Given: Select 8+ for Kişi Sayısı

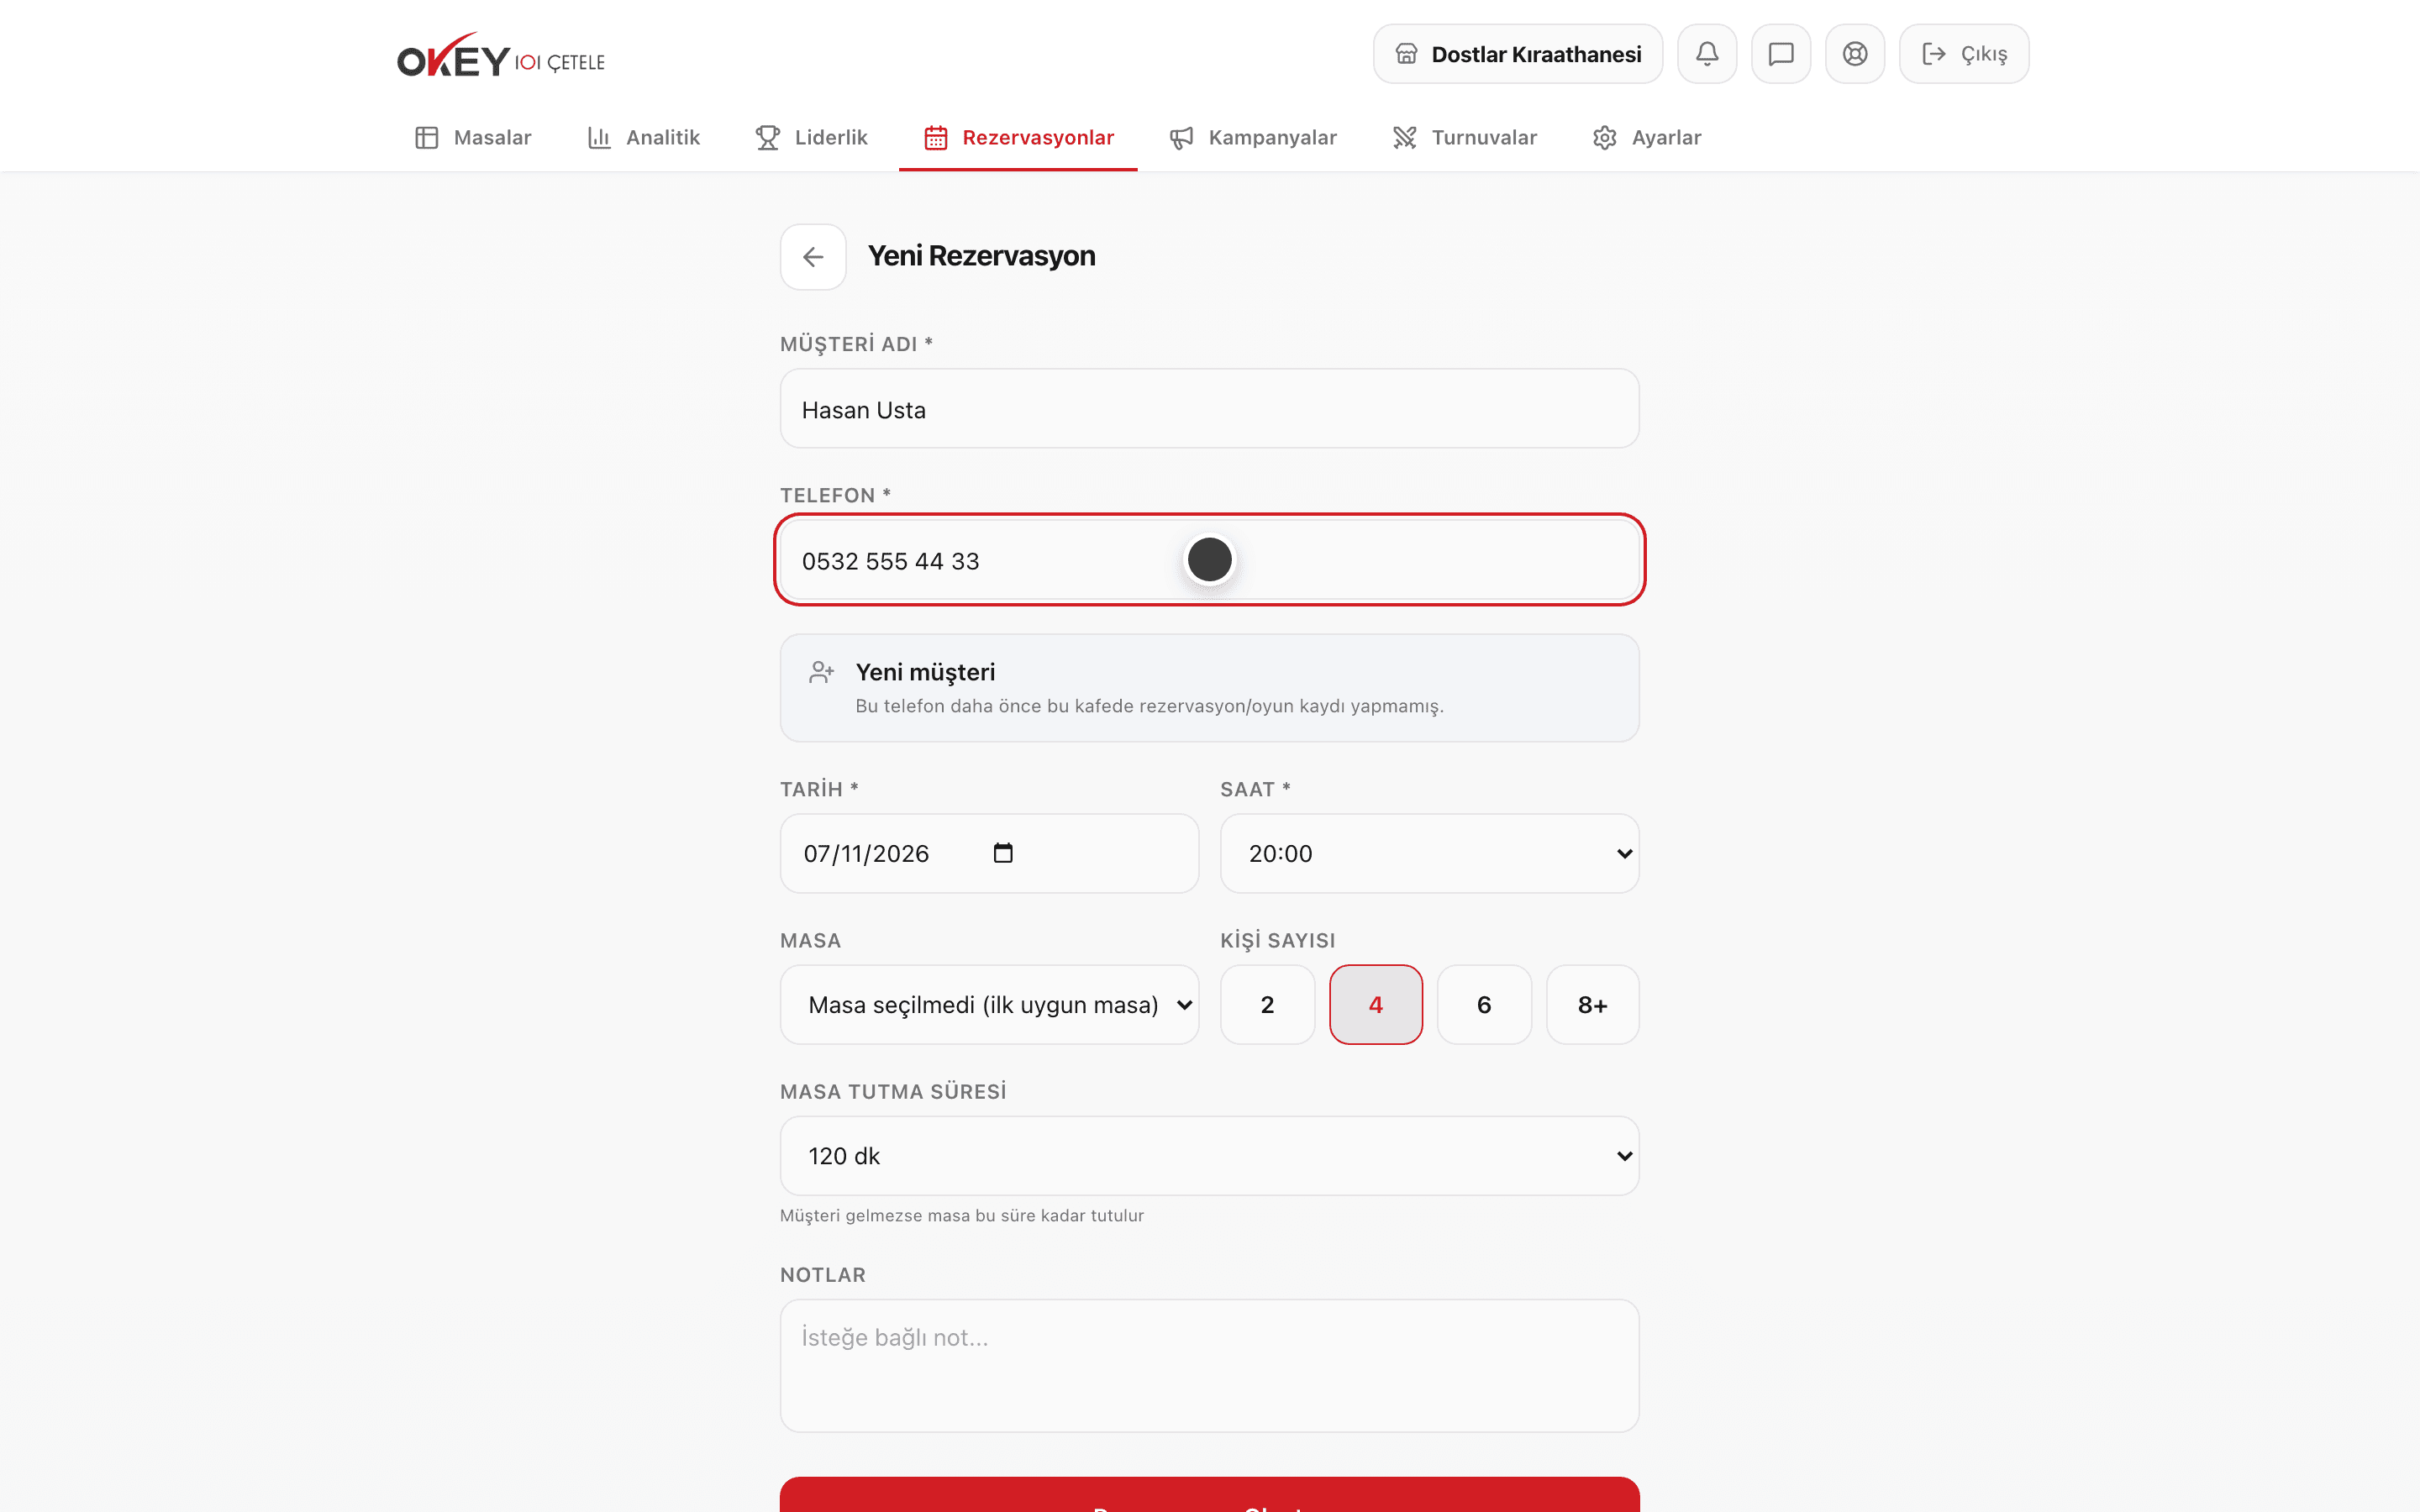Looking at the screenshot, I should pyautogui.click(x=1592, y=1004).
